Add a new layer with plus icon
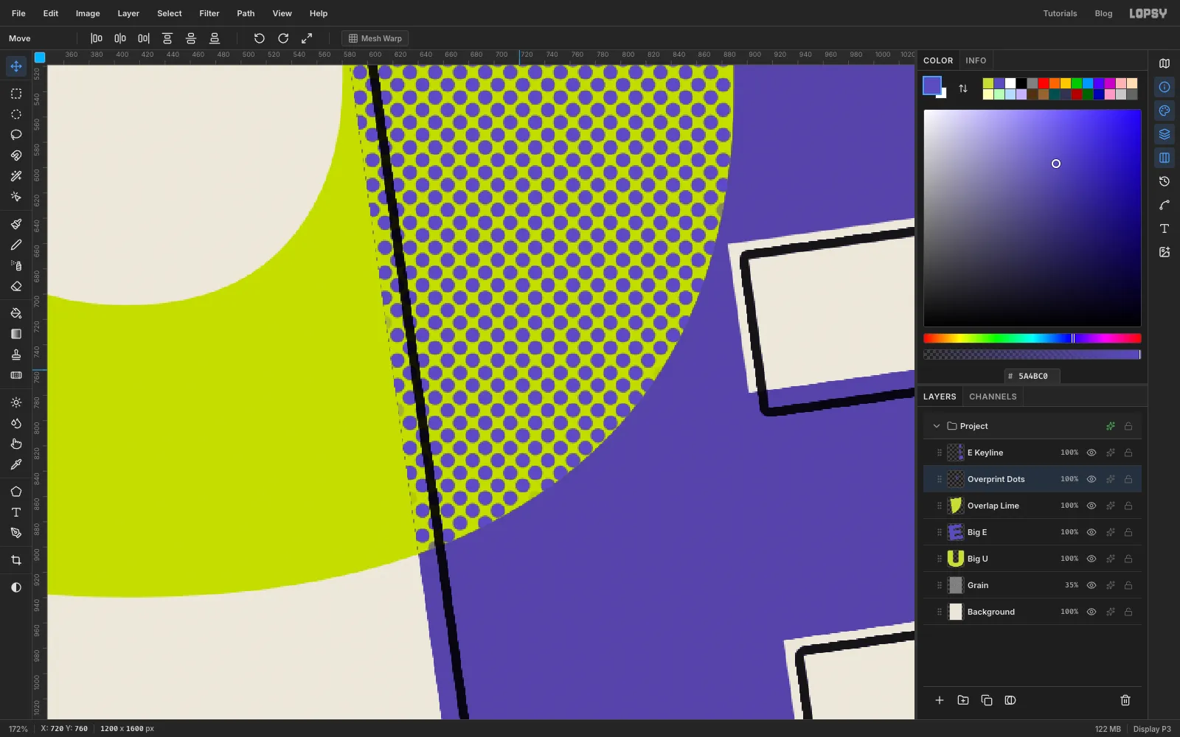This screenshot has height=737, width=1180. point(940,700)
